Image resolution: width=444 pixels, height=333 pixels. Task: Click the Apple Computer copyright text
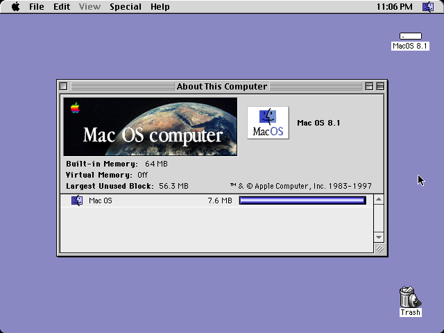point(300,186)
